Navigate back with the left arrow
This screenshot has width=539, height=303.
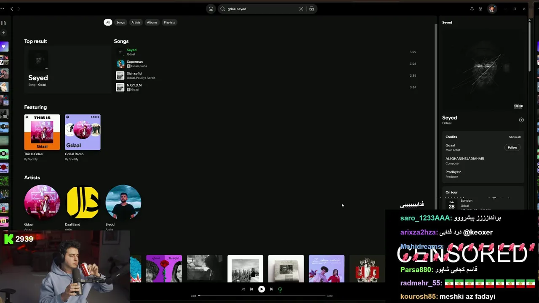[x=11, y=9]
